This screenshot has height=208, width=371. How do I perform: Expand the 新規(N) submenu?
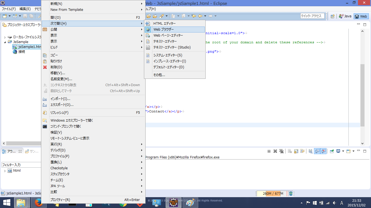pos(93,4)
